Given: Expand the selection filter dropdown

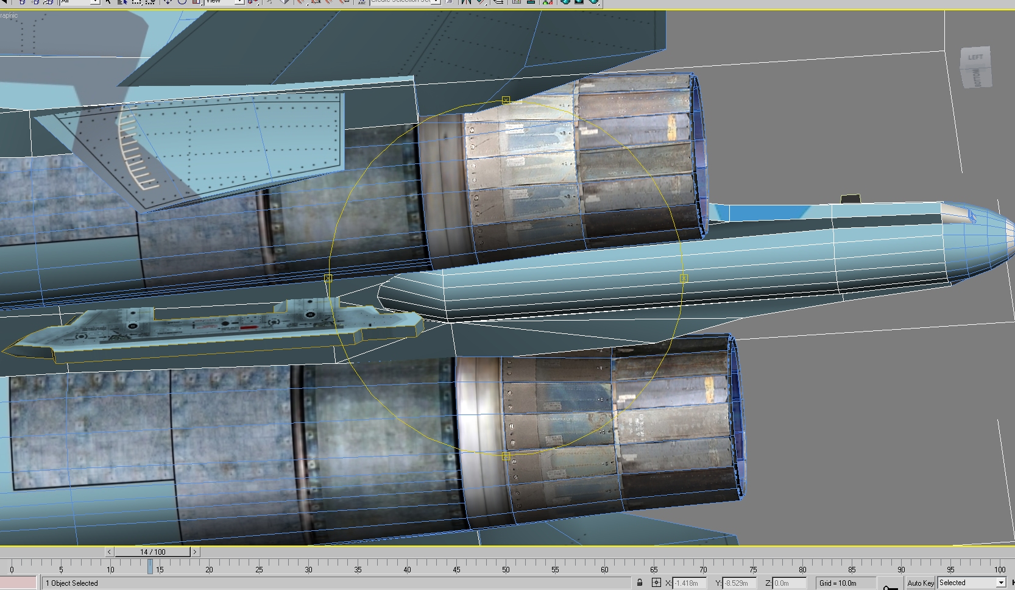Looking at the screenshot, I should (80, 2).
